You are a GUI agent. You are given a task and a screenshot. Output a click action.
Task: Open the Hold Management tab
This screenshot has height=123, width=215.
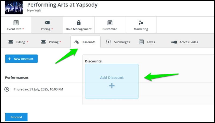coord(79,25)
